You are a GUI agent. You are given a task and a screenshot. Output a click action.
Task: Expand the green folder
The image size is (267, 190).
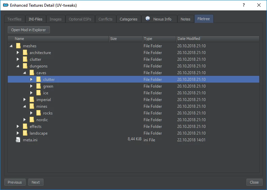(31, 86)
